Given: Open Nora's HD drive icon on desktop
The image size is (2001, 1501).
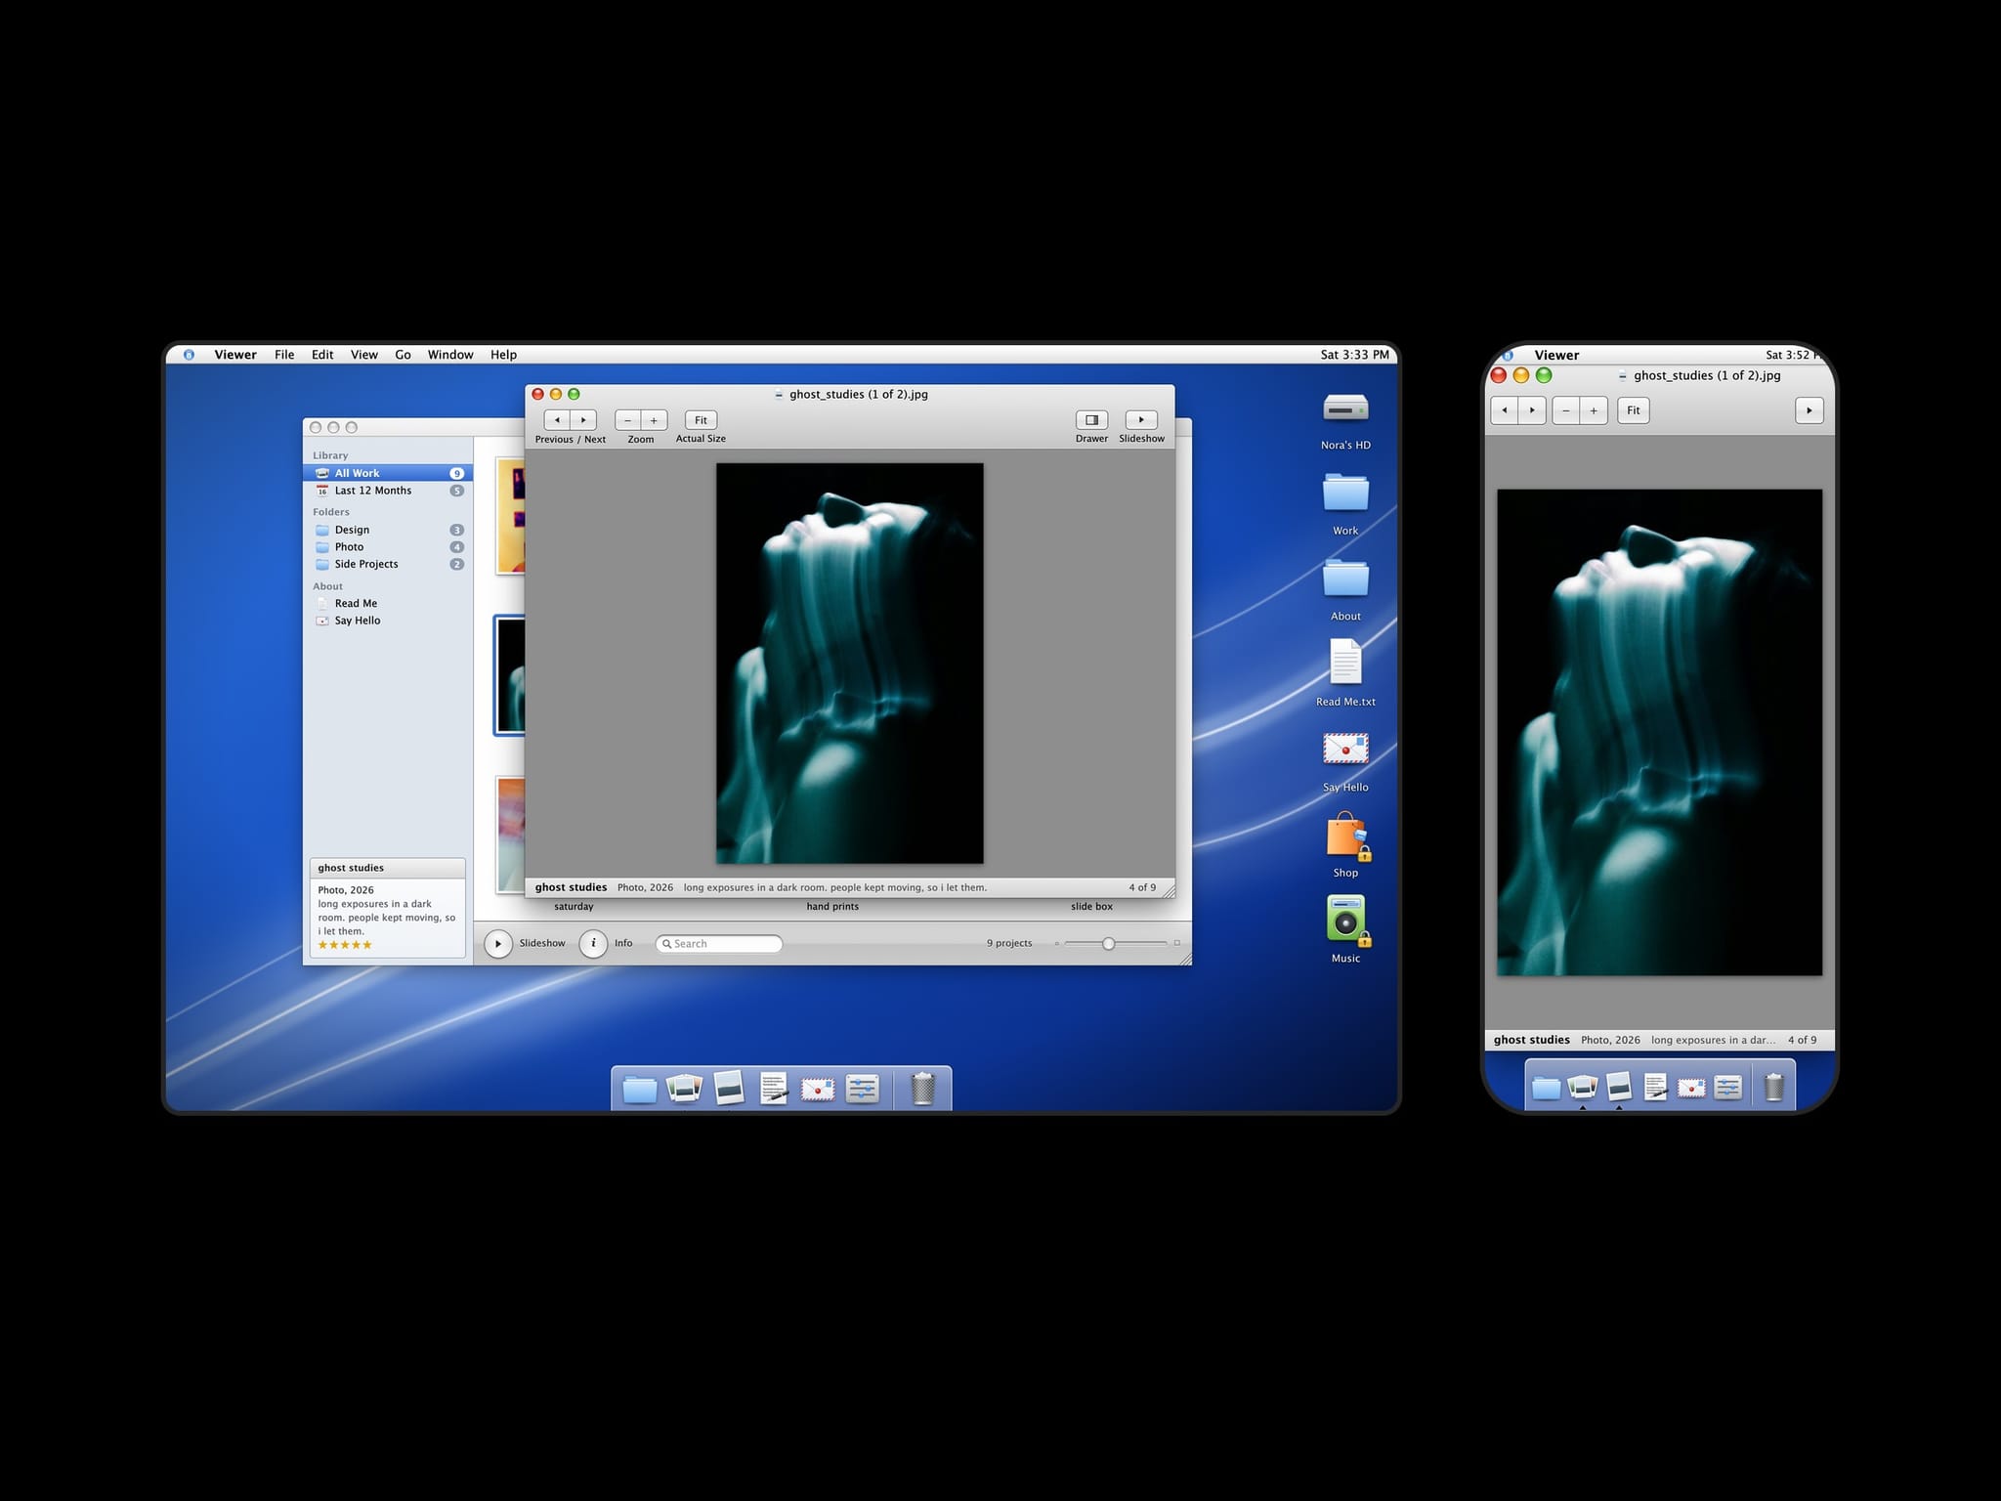Looking at the screenshot, I should tap(1345, 409).
